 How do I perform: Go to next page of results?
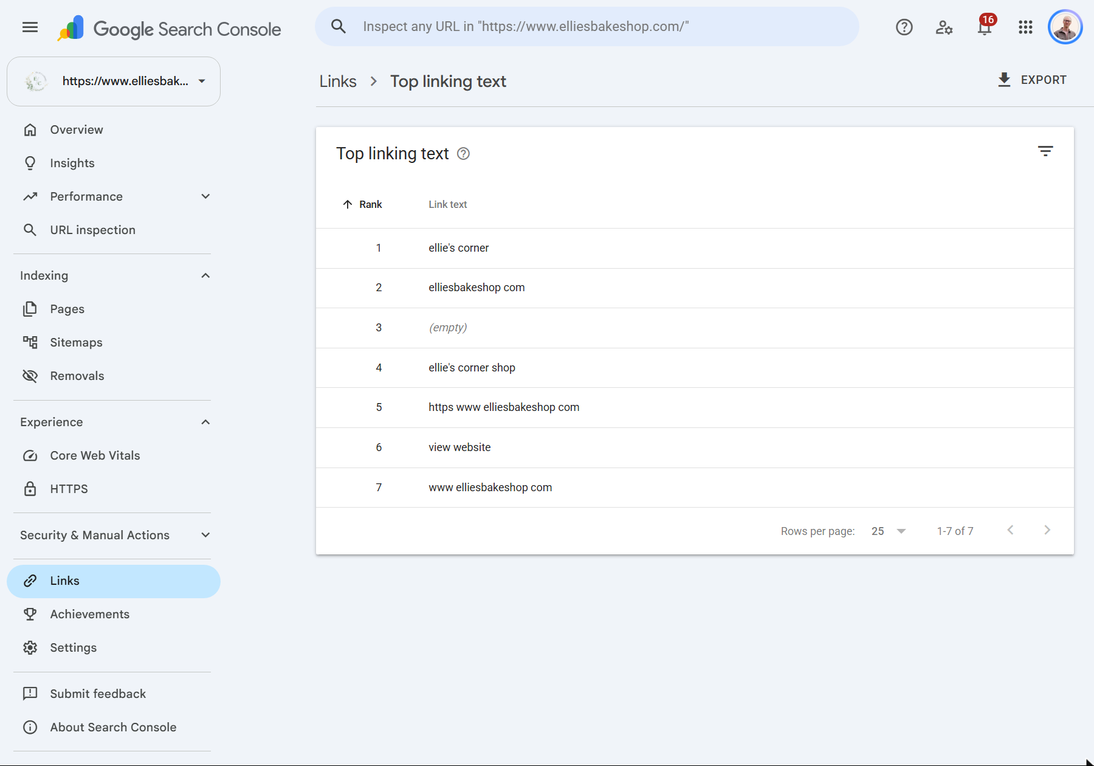[x=1047, y=530]
